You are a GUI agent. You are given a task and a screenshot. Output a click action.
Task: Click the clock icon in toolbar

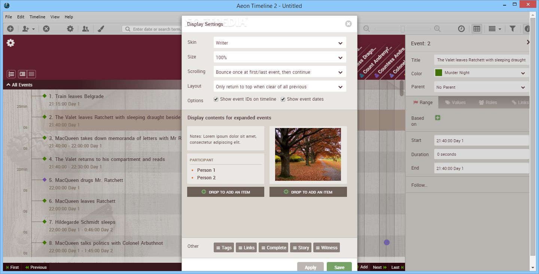[x=462, y=29]
